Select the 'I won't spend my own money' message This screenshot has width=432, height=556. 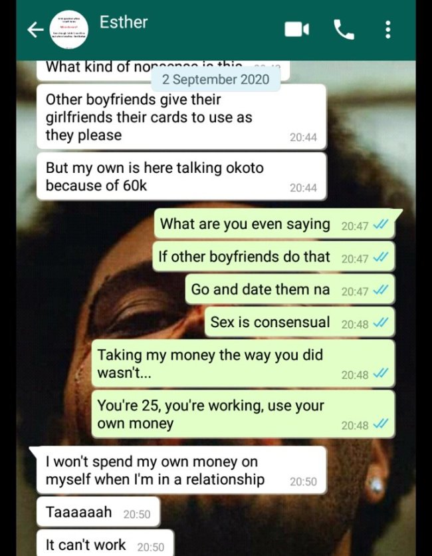[x=179, y=470]
